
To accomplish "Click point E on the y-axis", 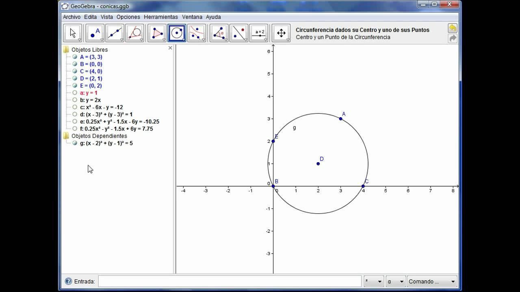I will pyautogui.click(x=273, y=141).
